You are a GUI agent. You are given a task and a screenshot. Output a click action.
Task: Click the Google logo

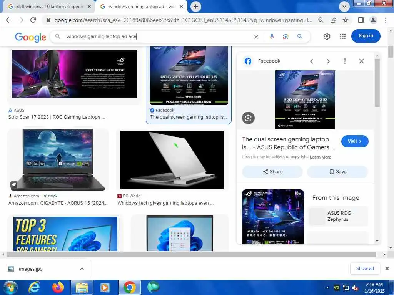(30, 37)
